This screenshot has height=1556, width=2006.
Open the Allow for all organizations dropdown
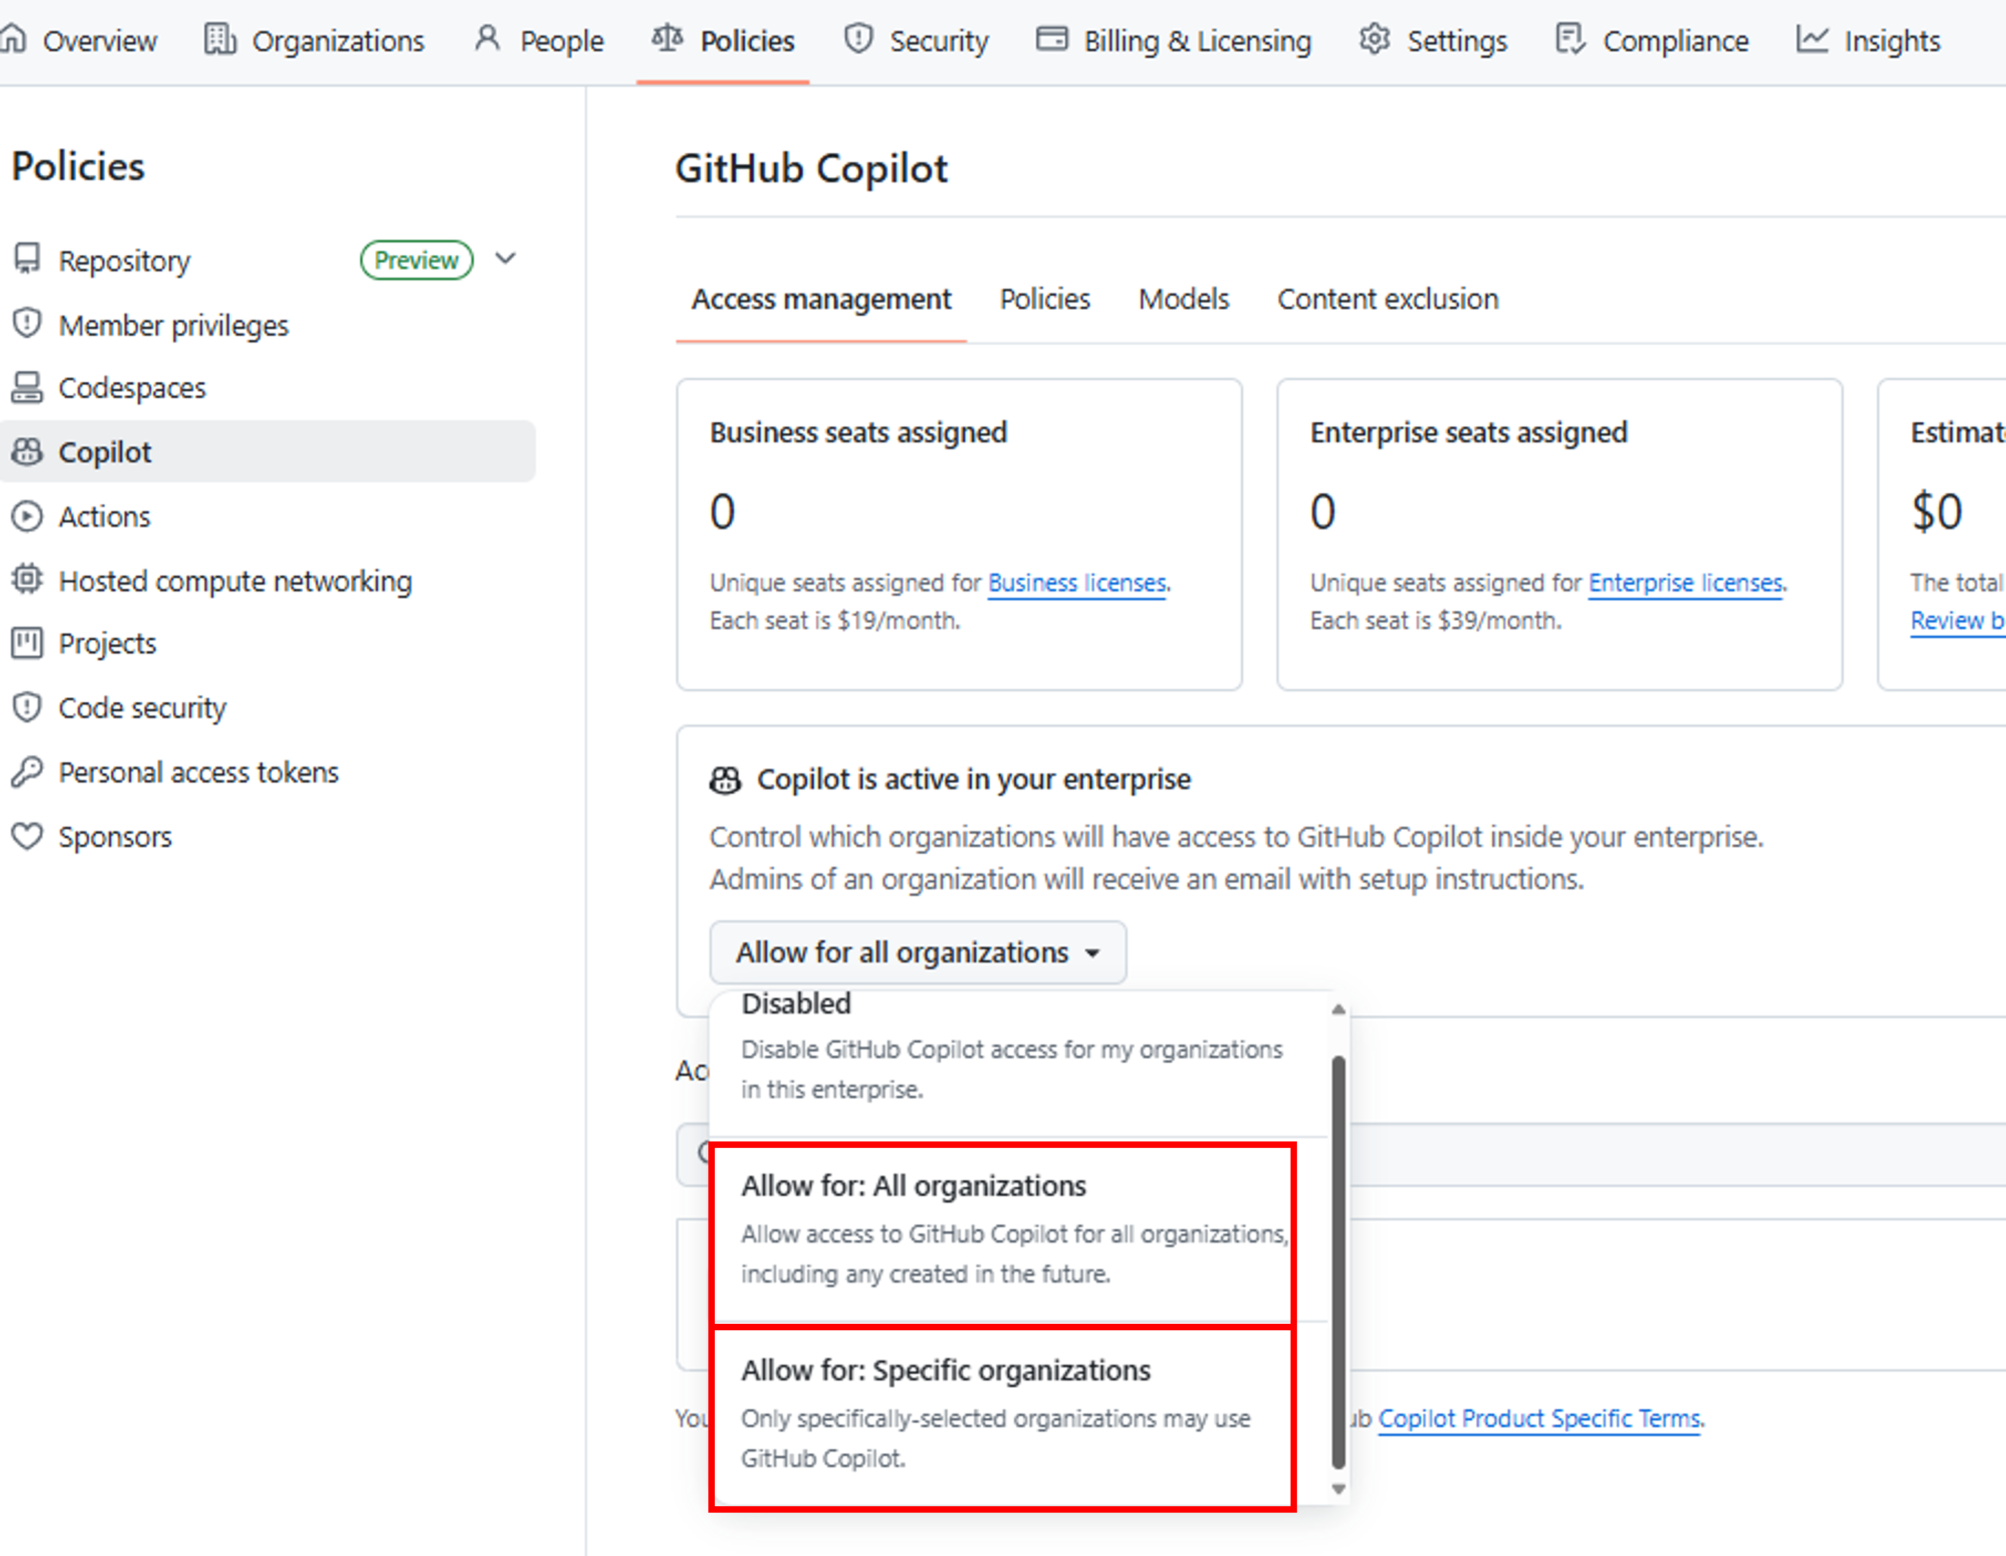tap(917, 952)
